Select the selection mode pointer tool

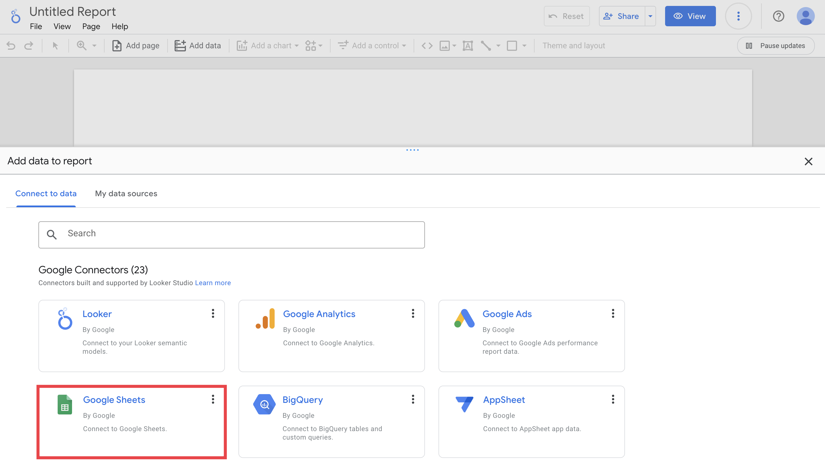tap(55, 46)
